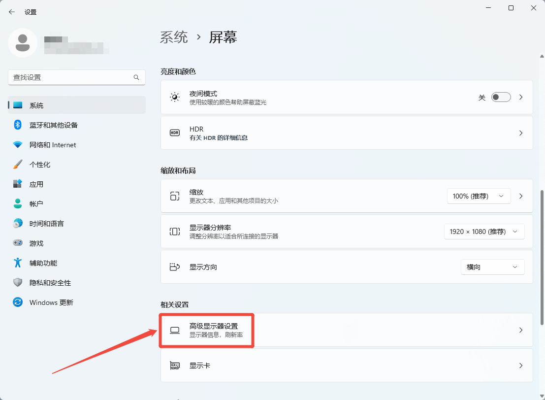The height and width of the screenshot is (400, 545).
Task: Open the 显示方向 横向 dropdown
Action: click(492, 267)
